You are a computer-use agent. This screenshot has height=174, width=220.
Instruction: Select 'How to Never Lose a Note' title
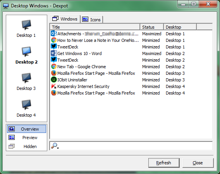pos(98,40)
